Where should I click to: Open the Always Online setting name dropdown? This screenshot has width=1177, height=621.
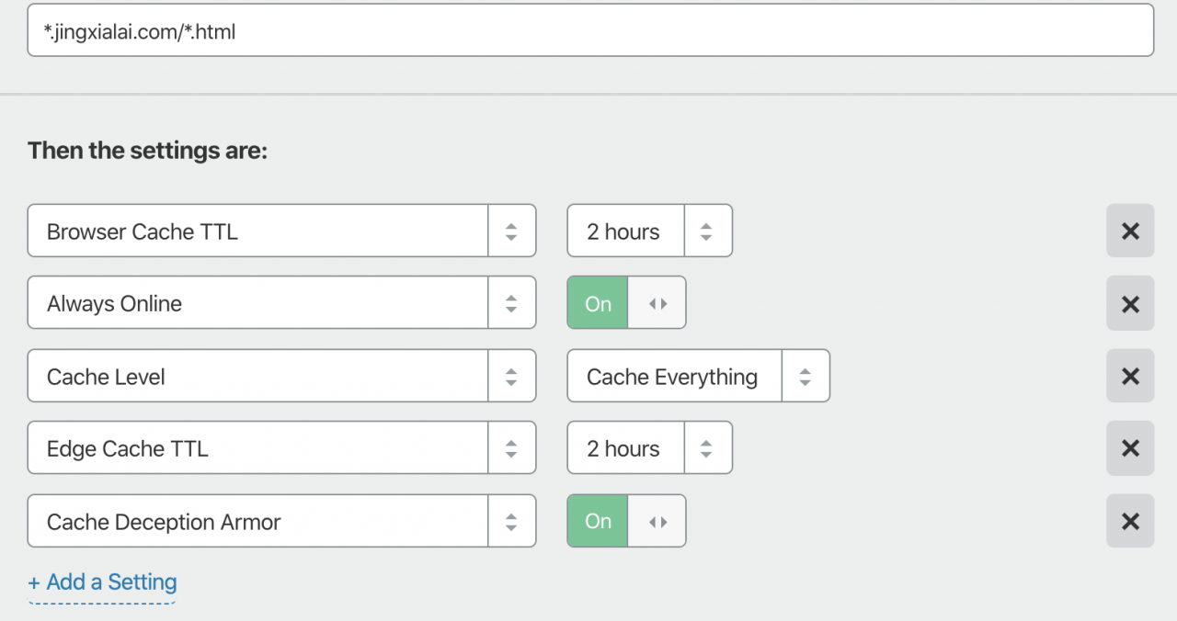tap(281, 303)
